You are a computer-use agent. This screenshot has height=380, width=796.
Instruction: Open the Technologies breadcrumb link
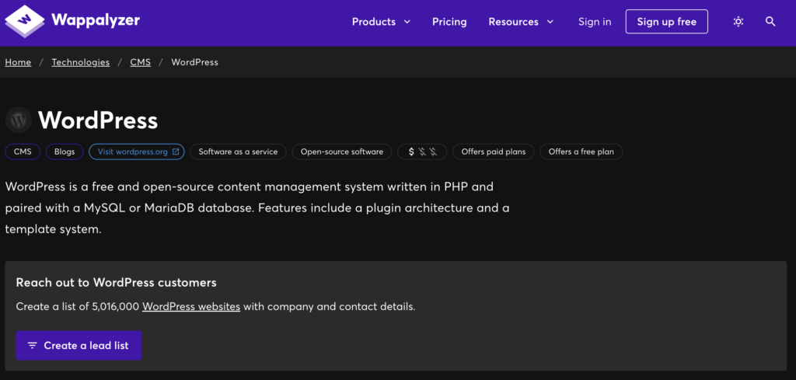pos(81,62)
